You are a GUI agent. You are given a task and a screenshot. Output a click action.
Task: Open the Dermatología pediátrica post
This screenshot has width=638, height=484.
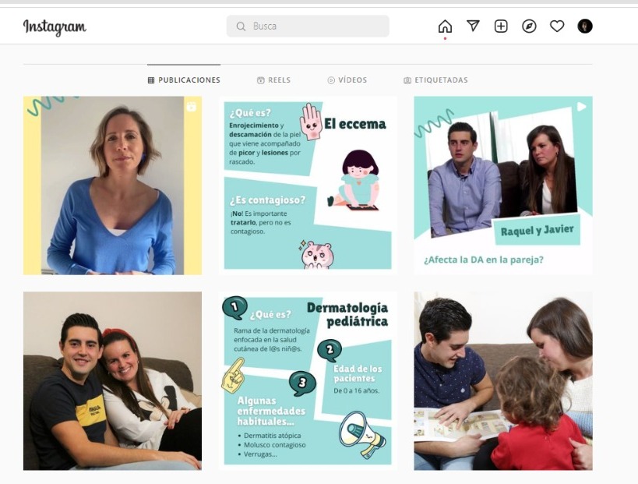[x=308, y=381]
